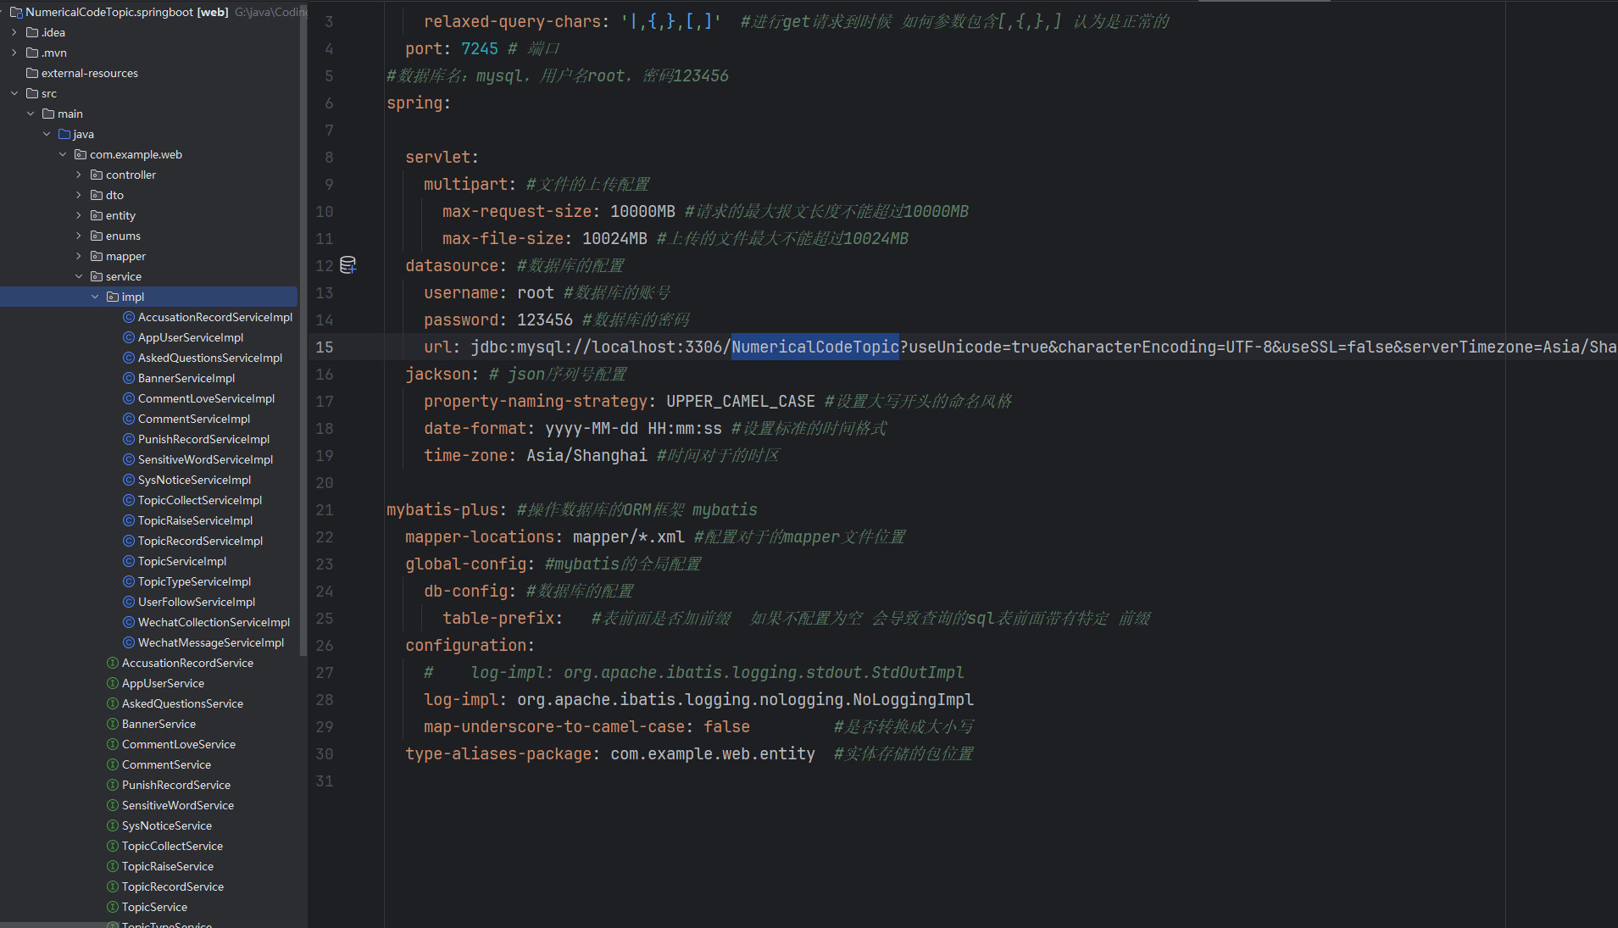Click the package icon for the controller package
Screen dimensions: 1618x928
[95, 175]
